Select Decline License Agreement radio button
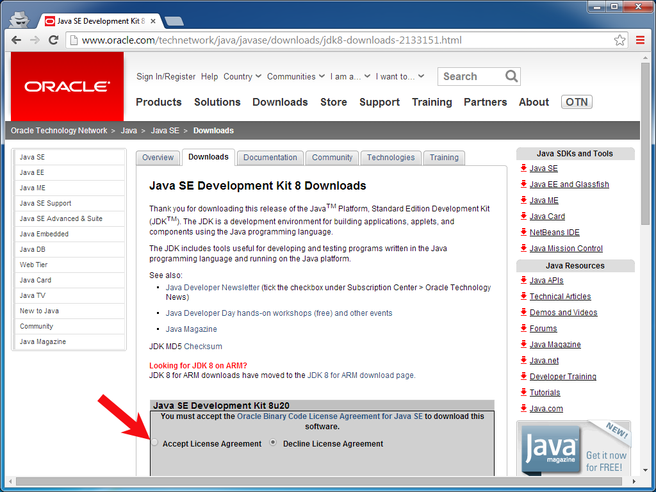This screenshot has width=656, height=492. [x=273, y=442]
